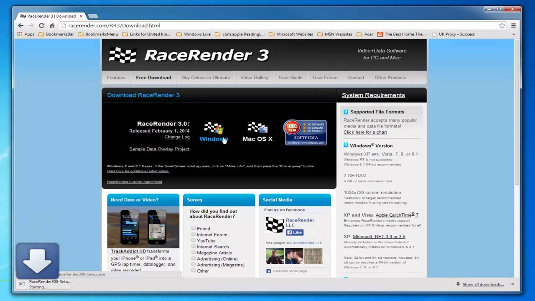
Task: Click the Windows download flag icon
Action: 214,128
